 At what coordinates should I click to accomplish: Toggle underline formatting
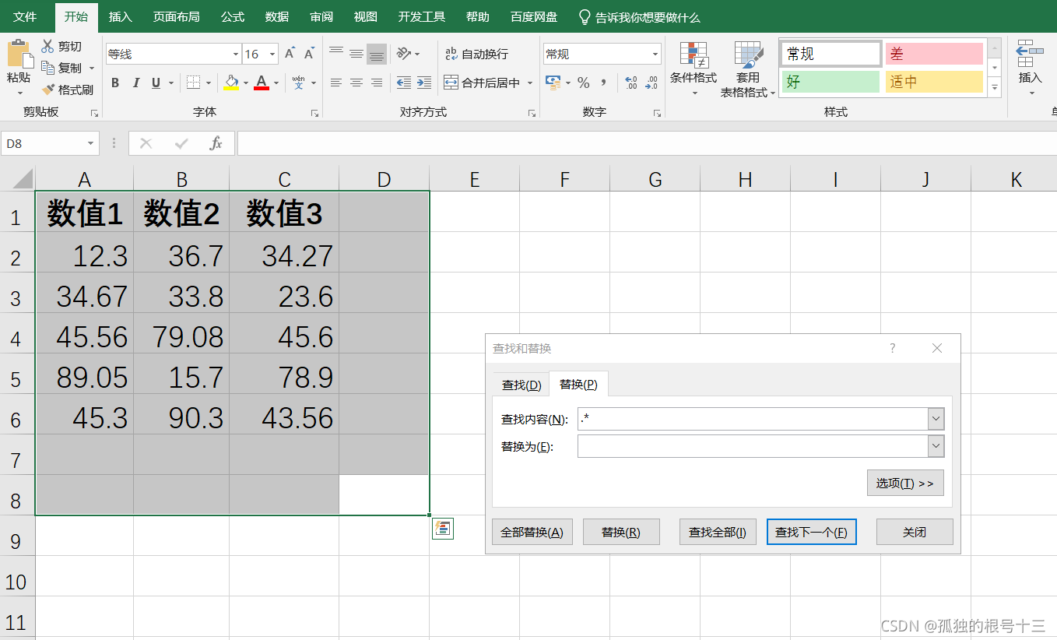(x=156, y=83)
